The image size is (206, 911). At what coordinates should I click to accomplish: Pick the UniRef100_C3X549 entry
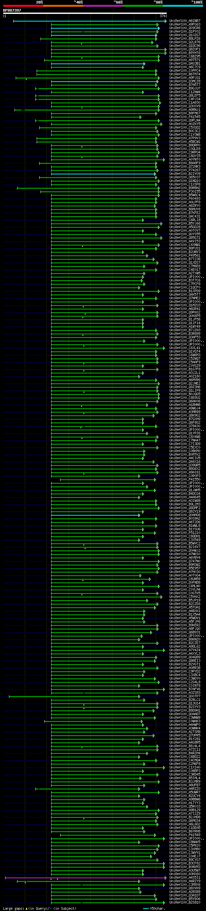pyautogui.click(x=185, y=540)
